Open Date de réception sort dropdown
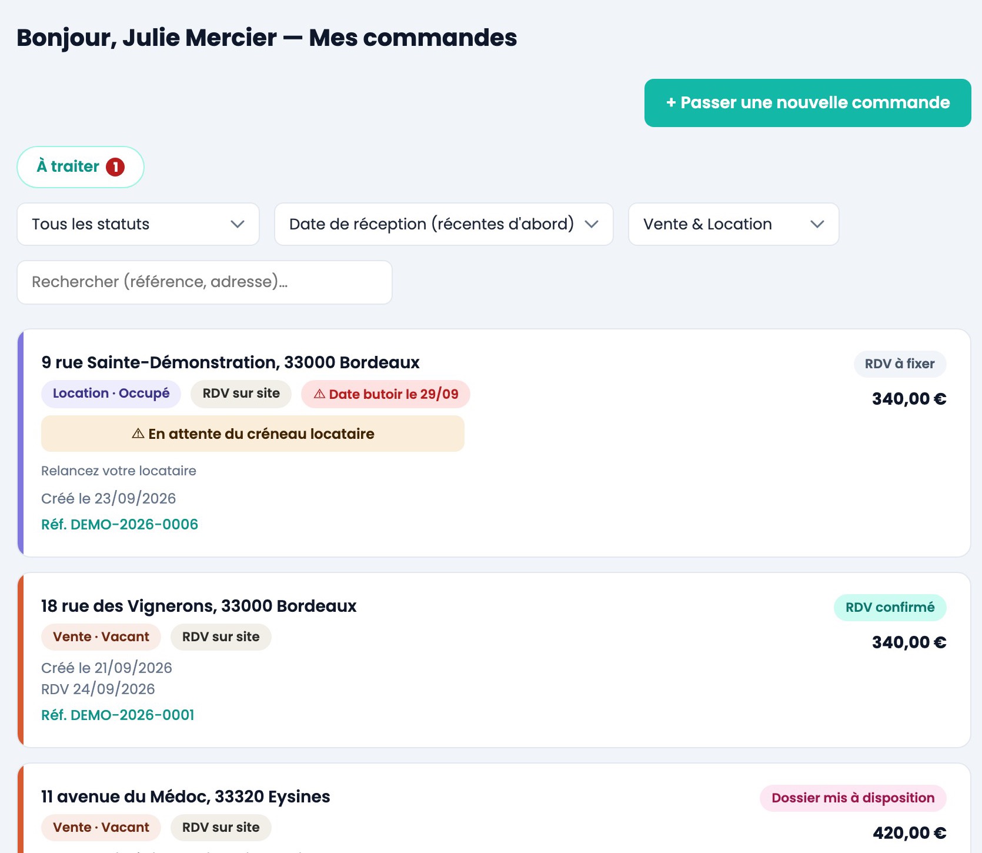The height and width of the screenshot is (853, 982). point(444,224)
